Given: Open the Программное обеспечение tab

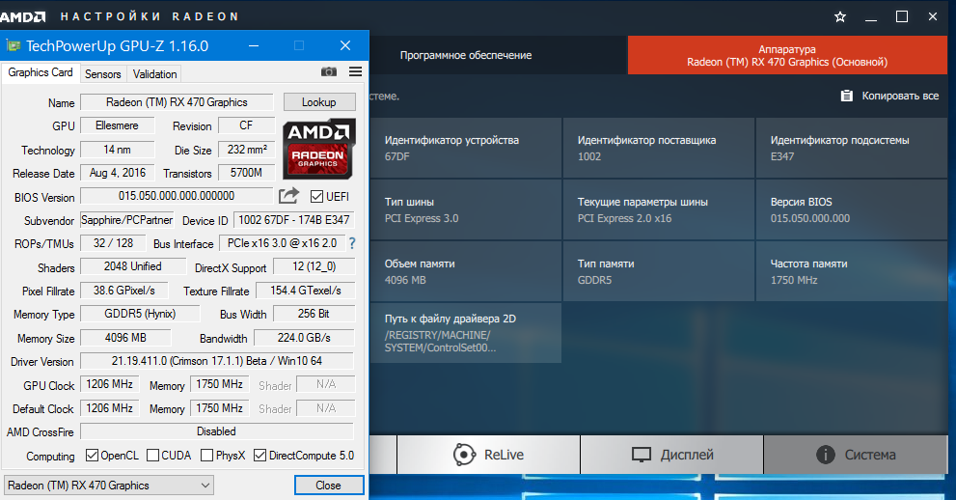Looking at the screenshot, I should (x=466, y=55).
